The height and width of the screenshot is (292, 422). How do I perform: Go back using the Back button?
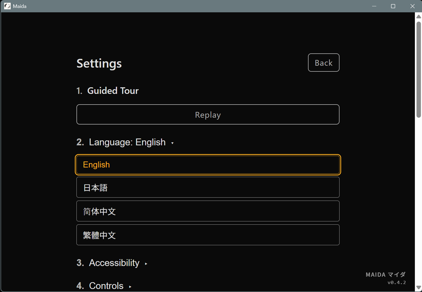click(x=324, y=63)
